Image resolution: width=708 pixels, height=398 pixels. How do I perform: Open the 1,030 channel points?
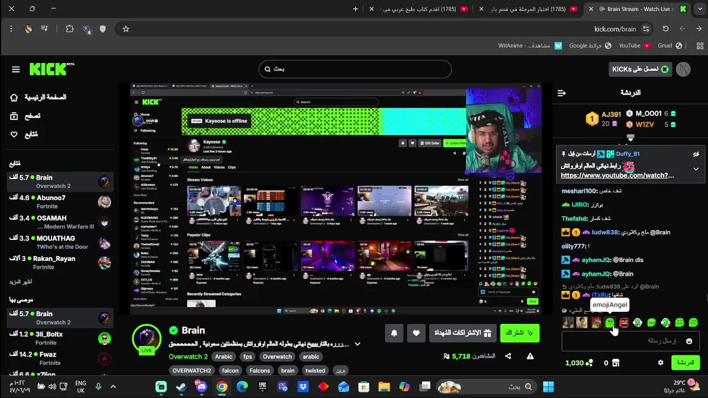[579, 363]
